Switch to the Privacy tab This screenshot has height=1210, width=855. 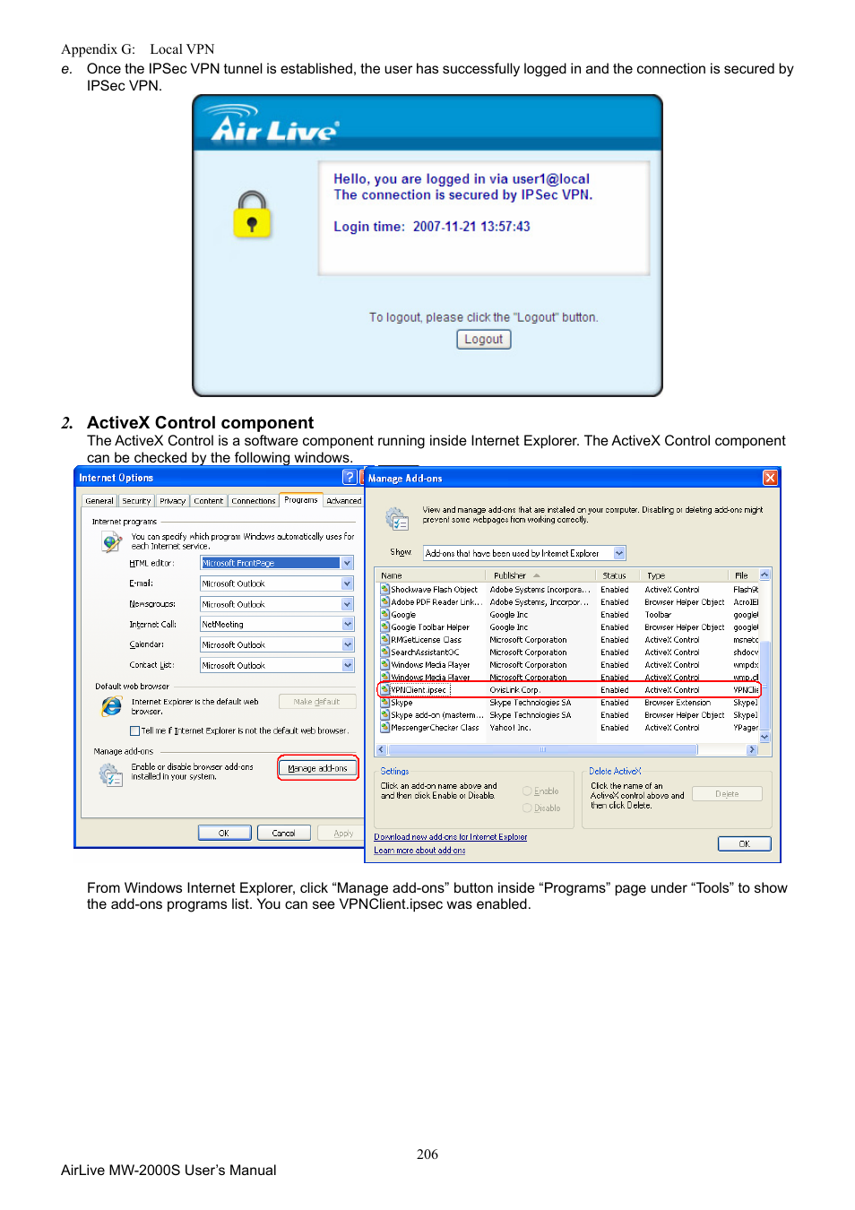172,501
